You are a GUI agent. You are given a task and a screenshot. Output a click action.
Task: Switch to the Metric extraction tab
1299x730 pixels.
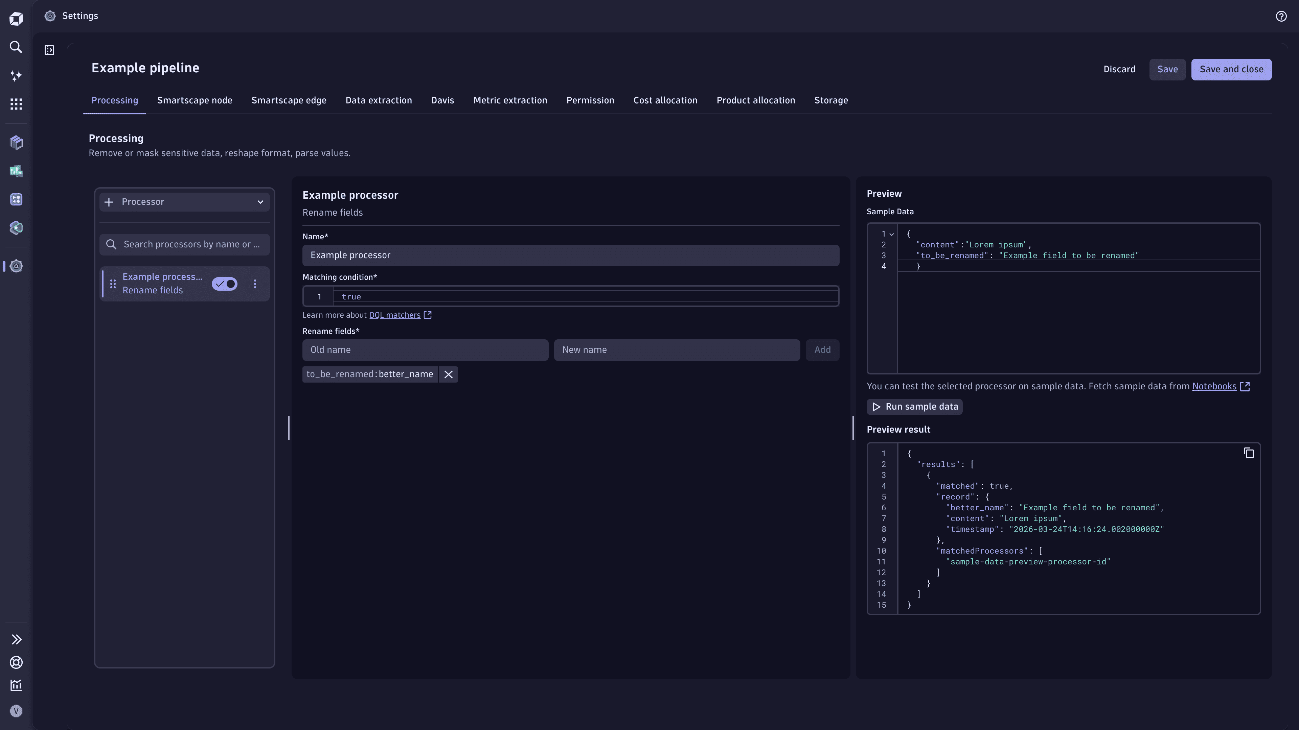[x=510, y=100]
